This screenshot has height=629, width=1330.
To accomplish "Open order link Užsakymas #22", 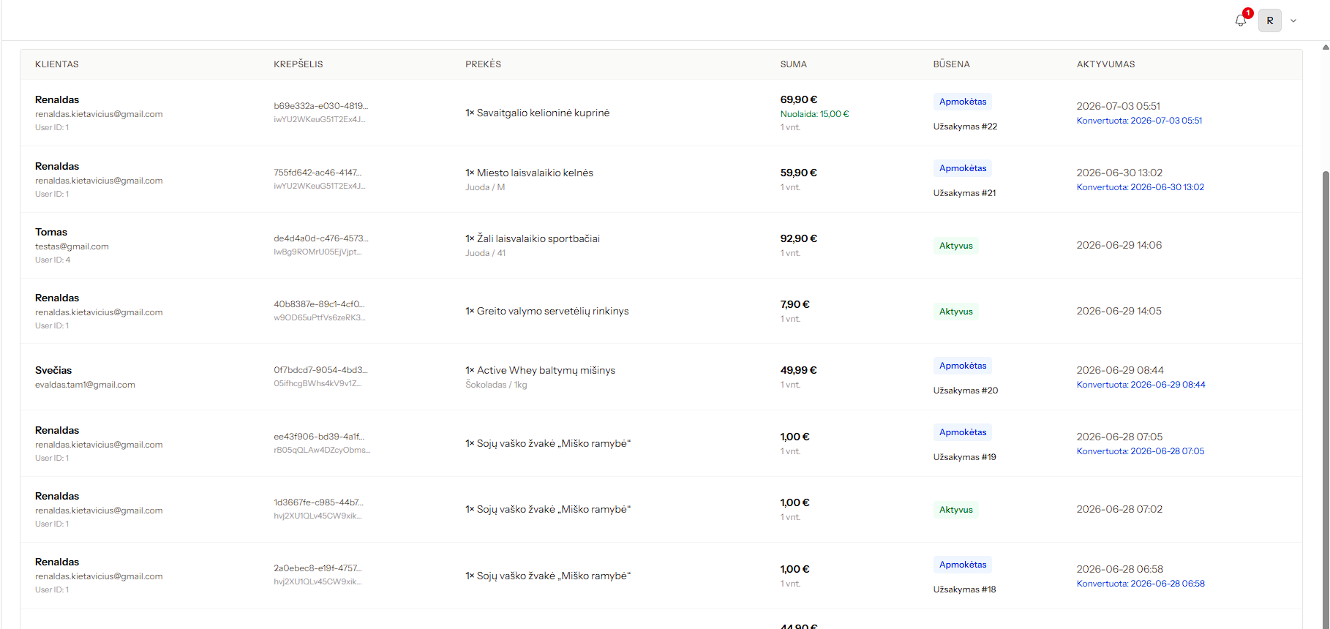I will (965, 127).
